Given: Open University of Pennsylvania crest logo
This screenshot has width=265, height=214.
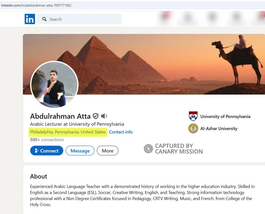Looking at the screenshot, I should tap(193, 116).
